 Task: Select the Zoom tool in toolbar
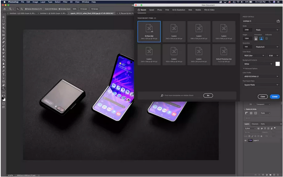coord(3,89)
